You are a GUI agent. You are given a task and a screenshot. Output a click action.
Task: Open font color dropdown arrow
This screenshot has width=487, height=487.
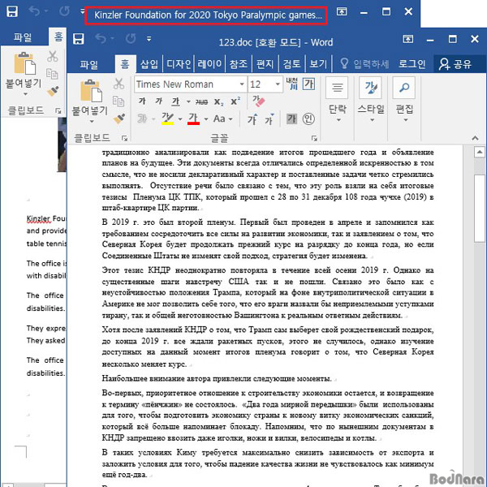coord(206,119)
